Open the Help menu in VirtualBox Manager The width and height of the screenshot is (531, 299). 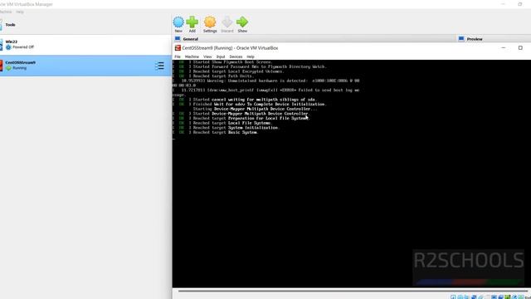pos(20,12)
